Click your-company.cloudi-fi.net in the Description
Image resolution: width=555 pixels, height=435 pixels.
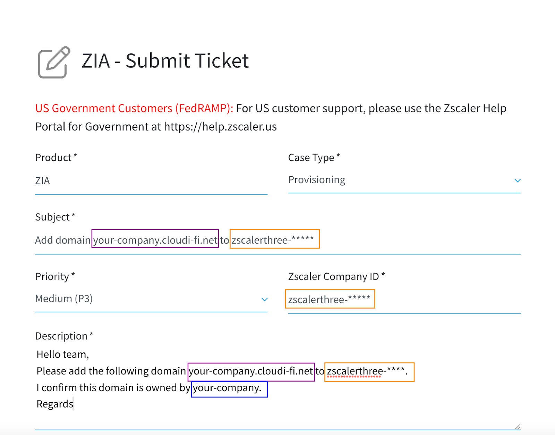click(x=251, y=371)
